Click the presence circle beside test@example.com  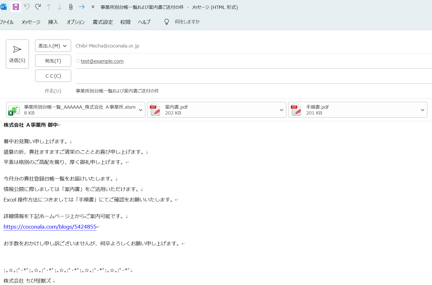tap(78, 61)
